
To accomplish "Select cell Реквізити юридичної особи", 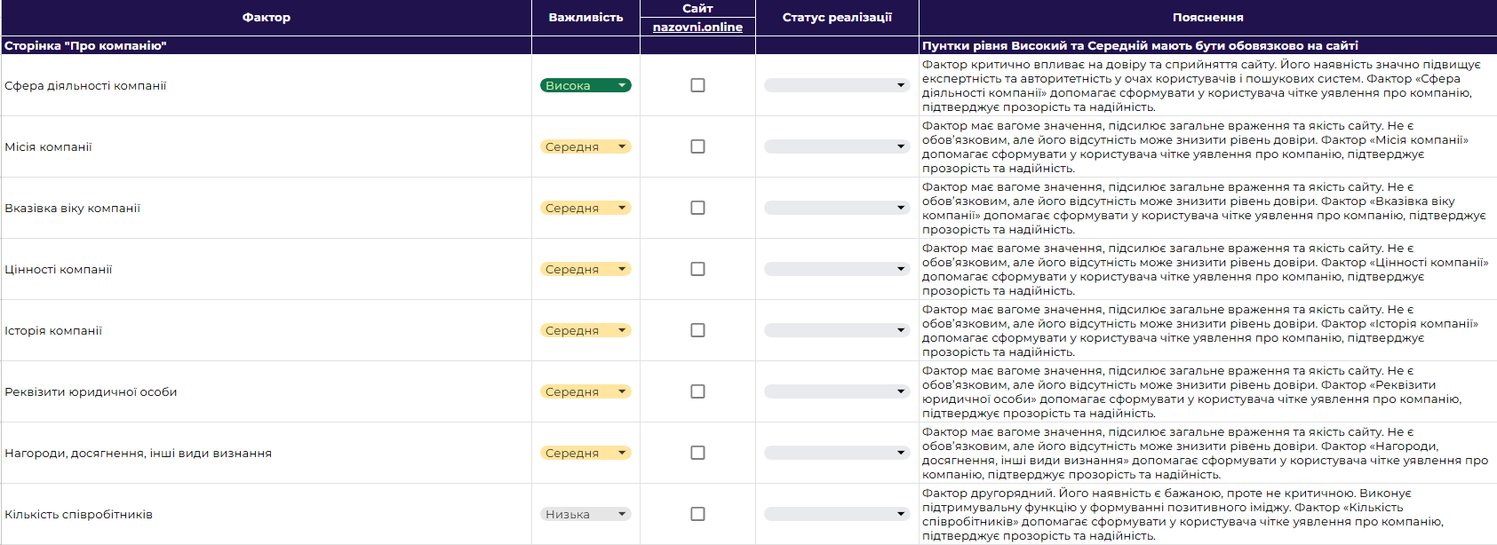I will pos(266,391).
